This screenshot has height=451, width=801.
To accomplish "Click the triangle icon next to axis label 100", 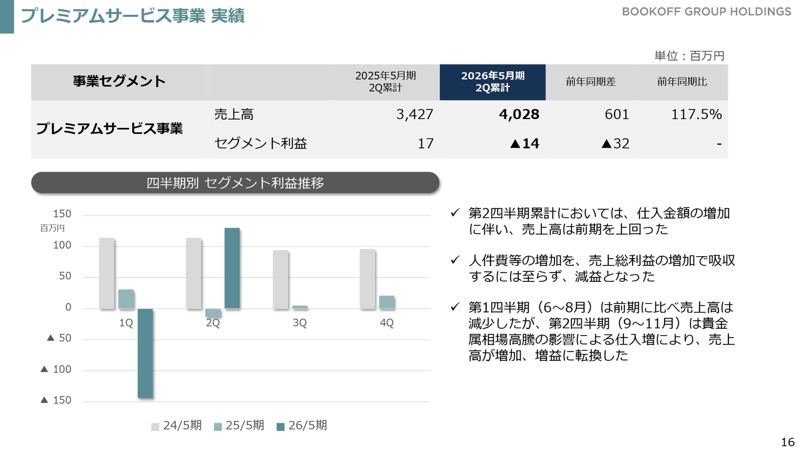I will (44, 370).
